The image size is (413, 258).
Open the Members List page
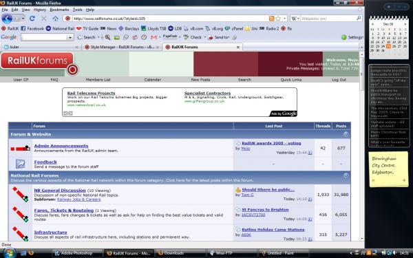(98, 80)
